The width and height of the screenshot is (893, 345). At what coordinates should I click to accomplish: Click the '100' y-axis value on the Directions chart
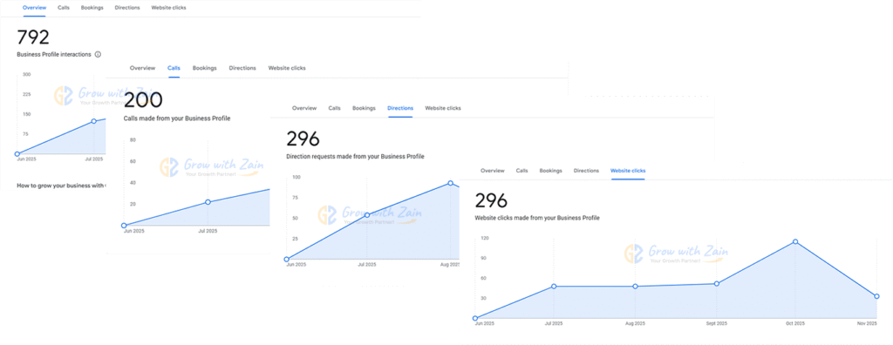(x=297, y=177)
